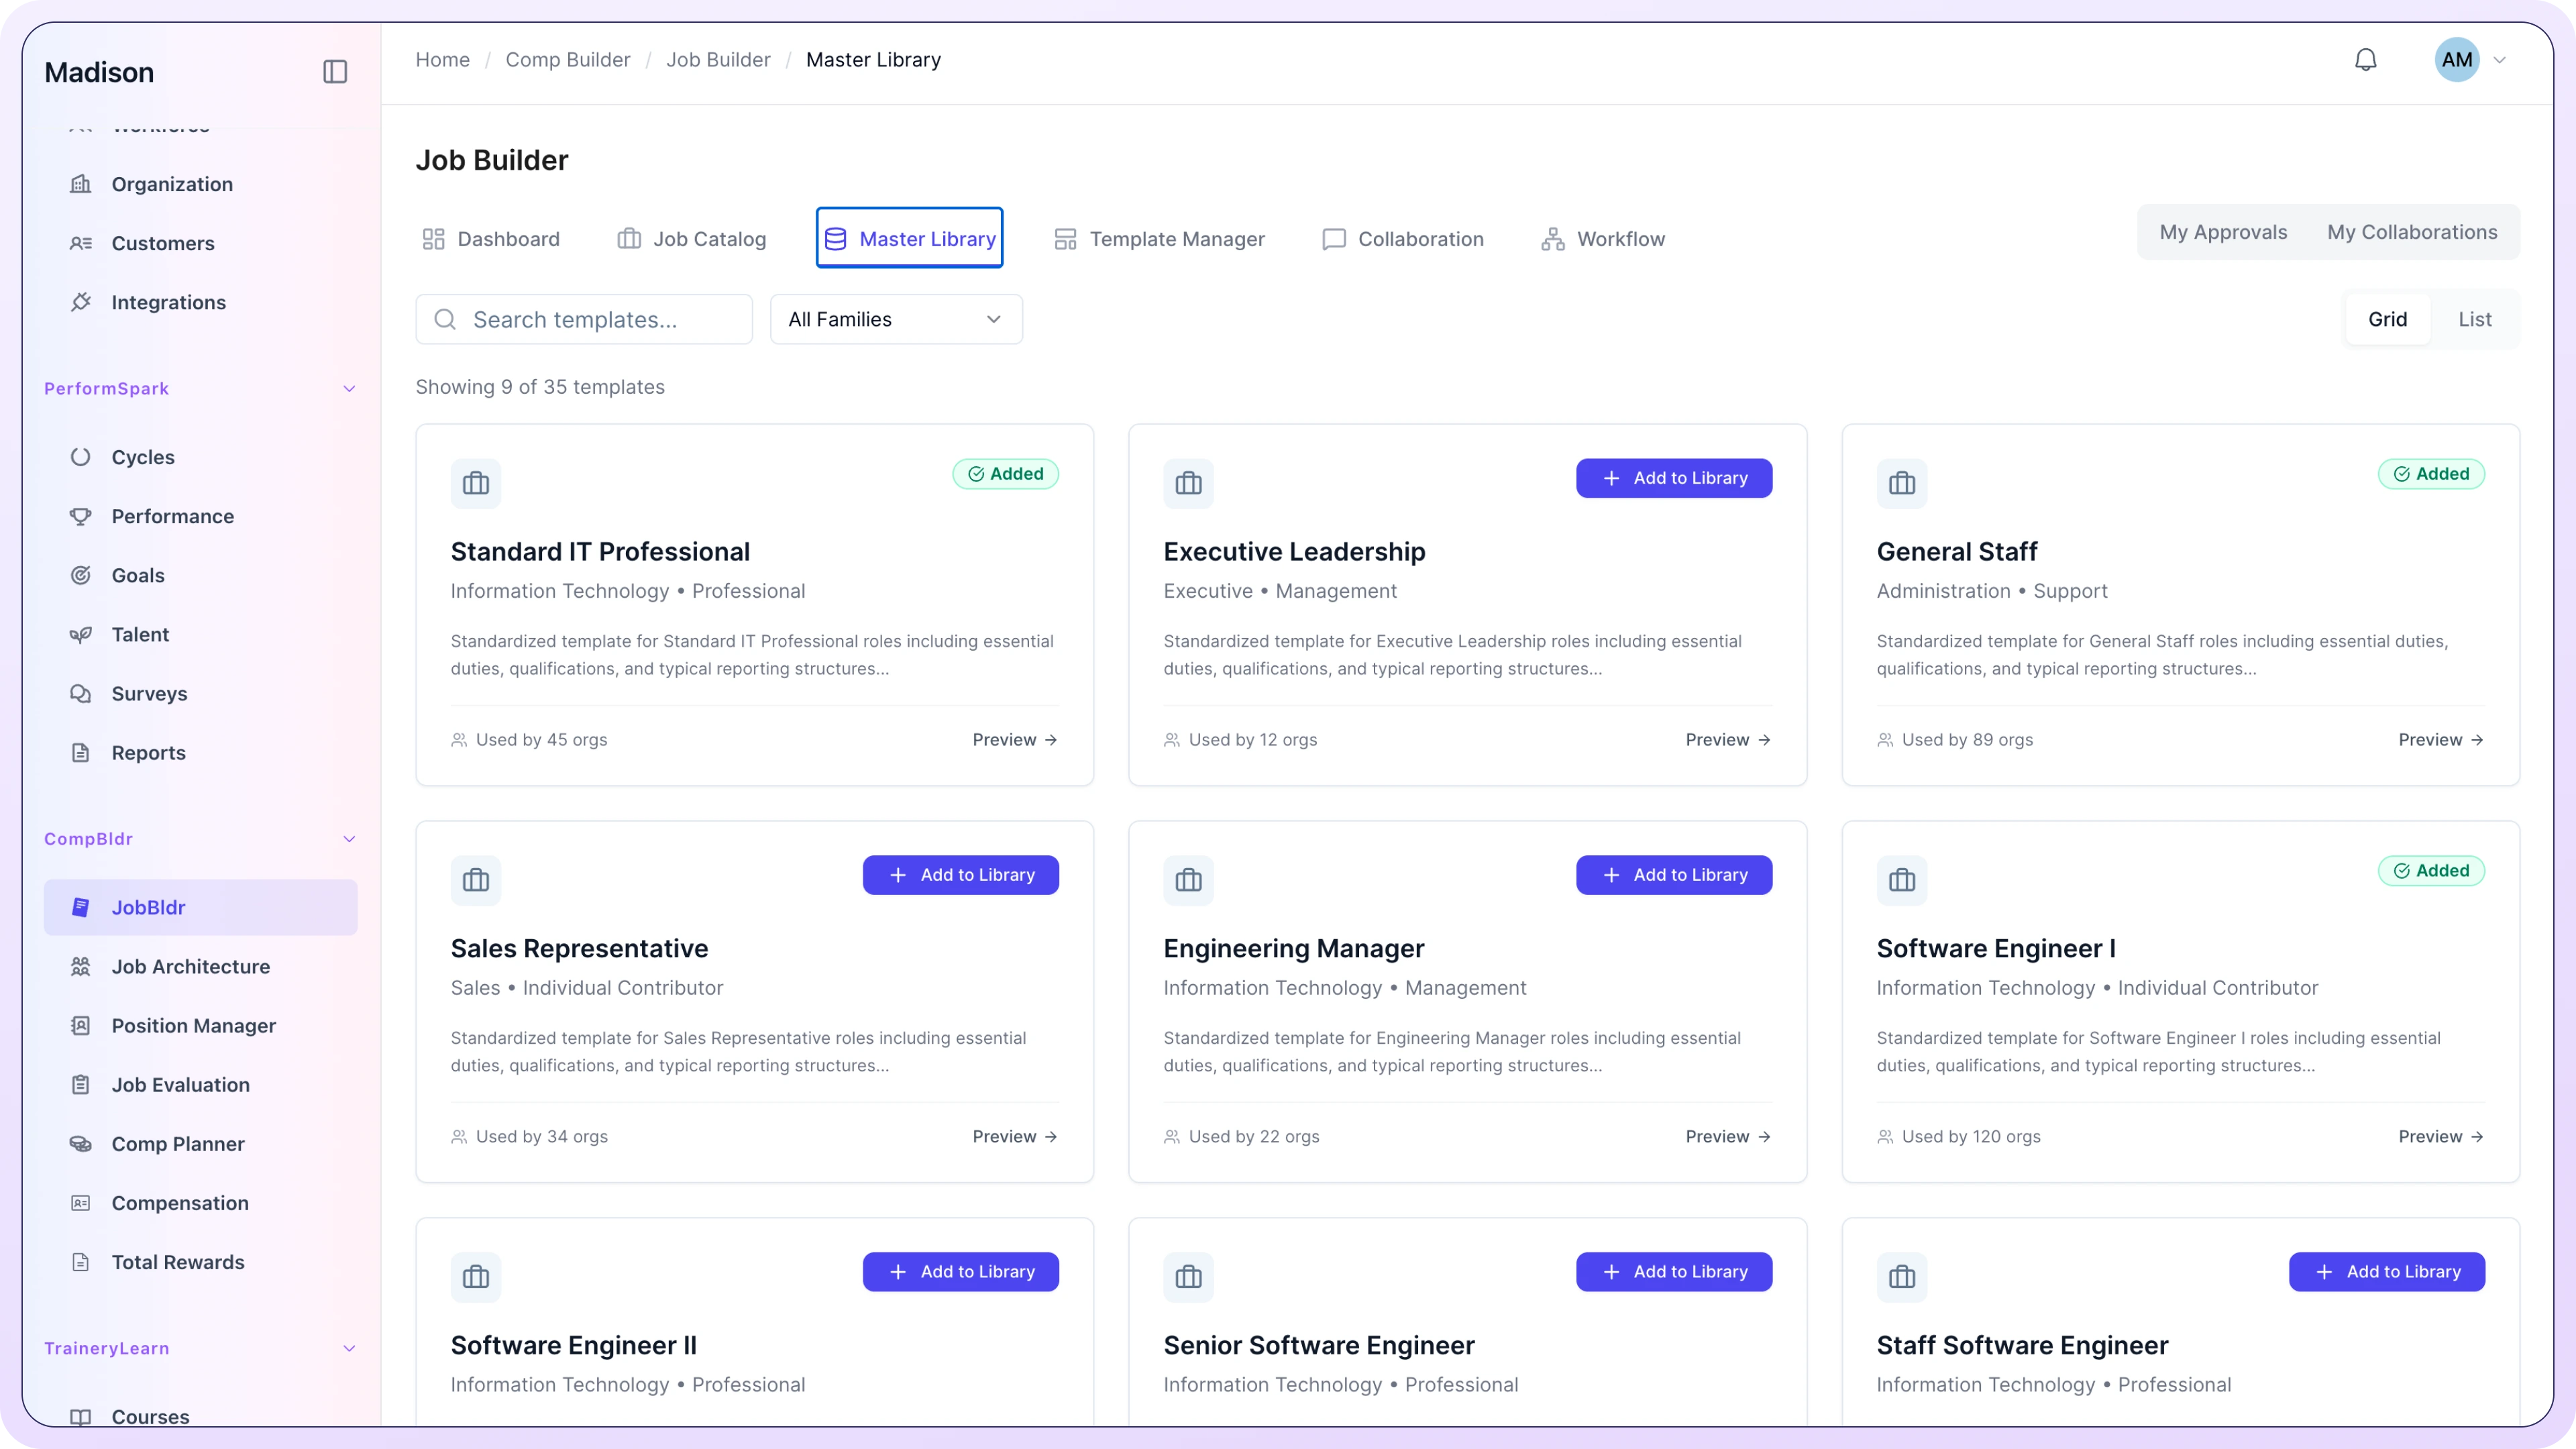Viewport: 2576px width, 1449px height.
Task: Click the Job Architecture people icon
Action: (x=81, y=967)
